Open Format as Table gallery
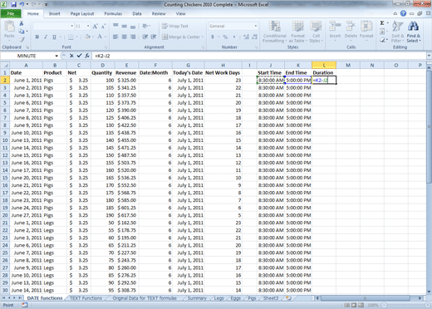The height and width of the screenshot is (309, 432). [298, 32]
